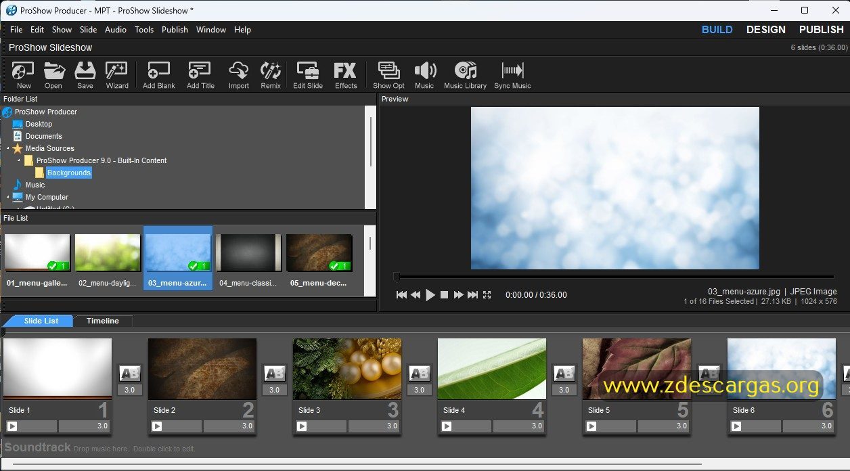Open the Edit menu
This screenshot has height=471, width=850.
pyautogui.click(x=37, y=30)
